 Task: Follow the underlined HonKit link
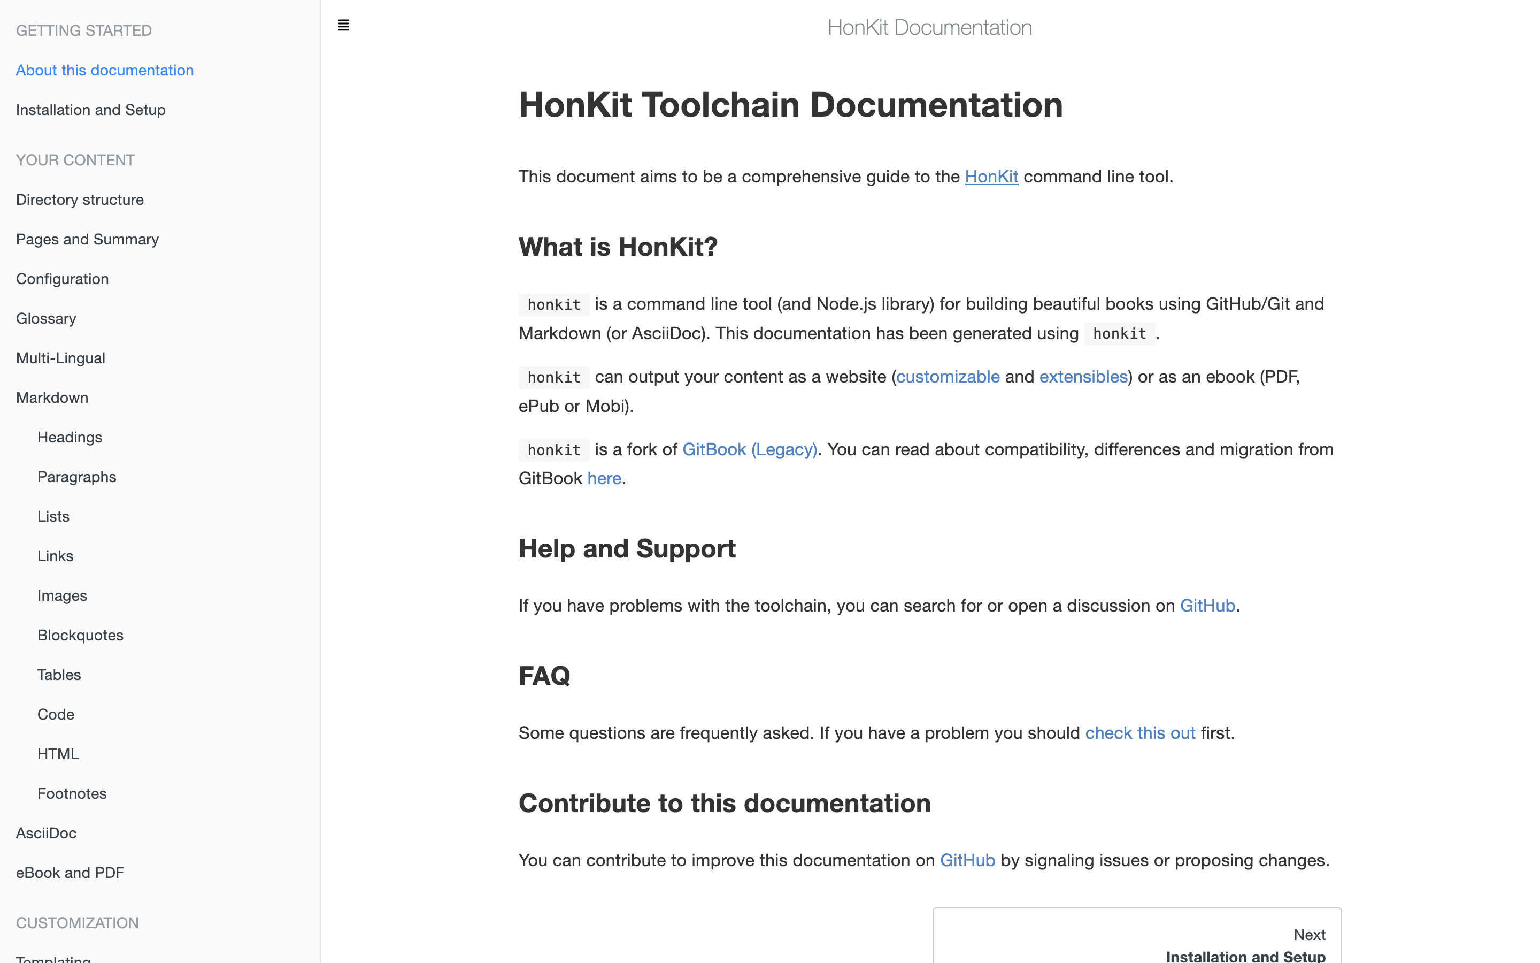click(x=991, y=177)
